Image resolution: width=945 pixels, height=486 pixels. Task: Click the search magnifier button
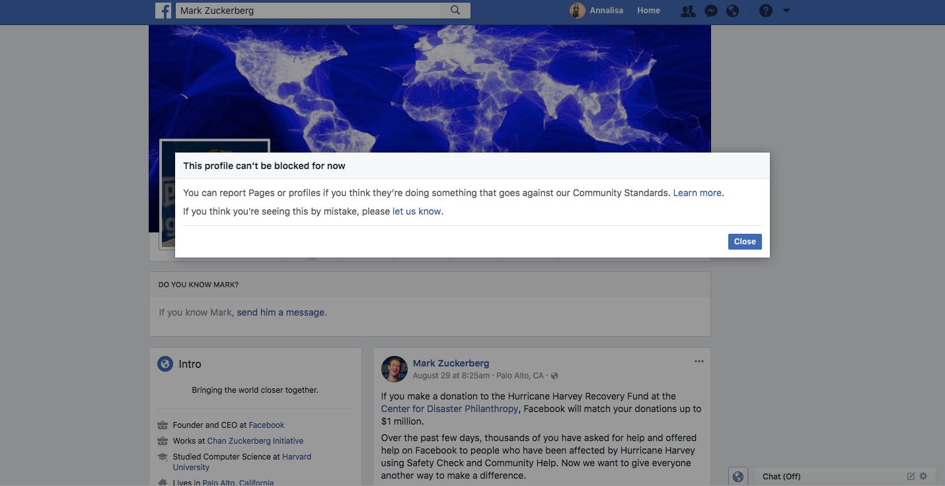tap(455, 11)
